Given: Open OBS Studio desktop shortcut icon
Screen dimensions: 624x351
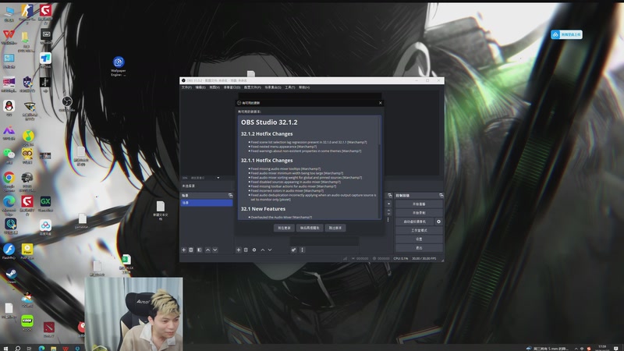Looking at the screenshot, I should (67, 104).
